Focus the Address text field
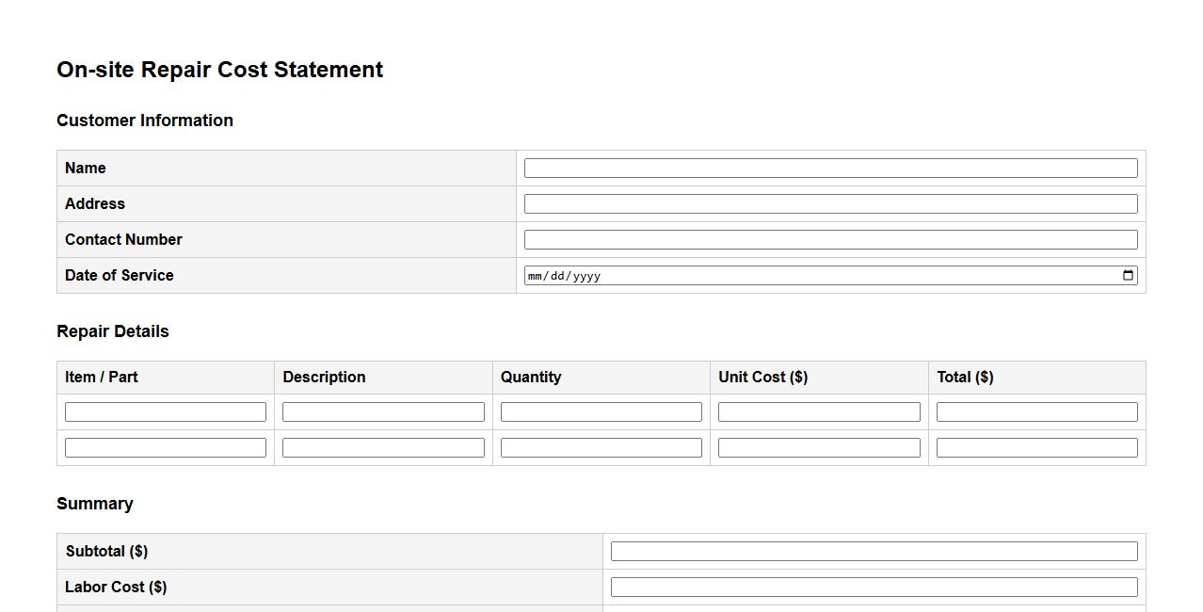1203x612 pixels. [830, 204]
